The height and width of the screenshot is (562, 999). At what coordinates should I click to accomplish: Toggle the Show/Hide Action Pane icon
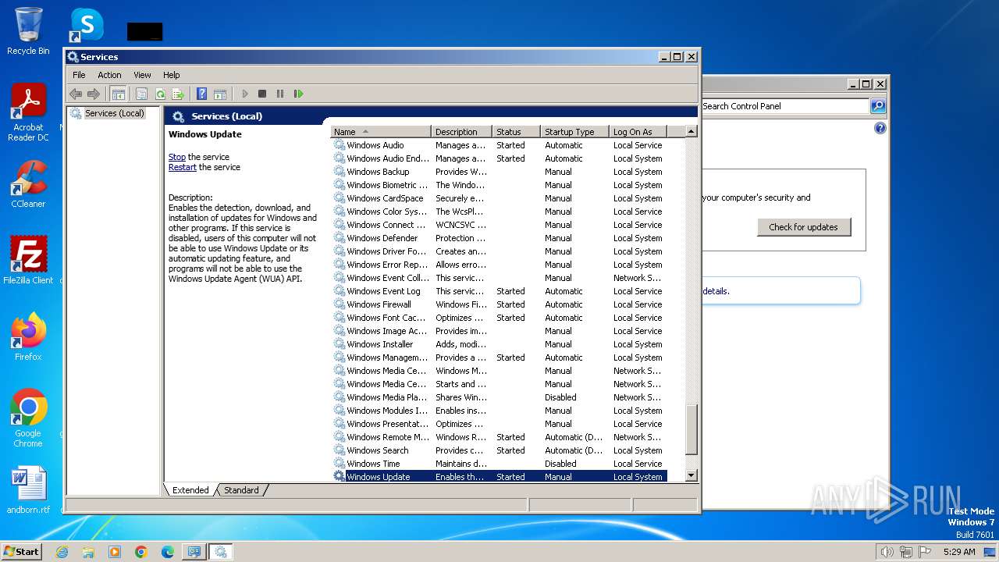pyautogui.click(x=220, y=94)
